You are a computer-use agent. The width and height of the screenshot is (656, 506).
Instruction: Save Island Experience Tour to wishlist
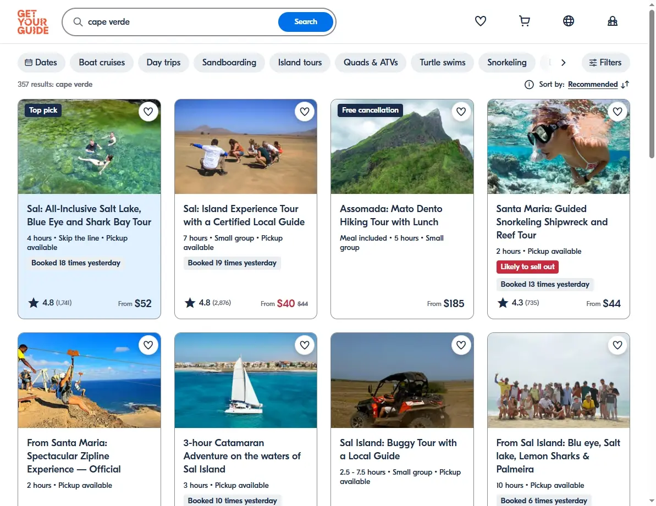pyautogui.click(x=305, y=112)
